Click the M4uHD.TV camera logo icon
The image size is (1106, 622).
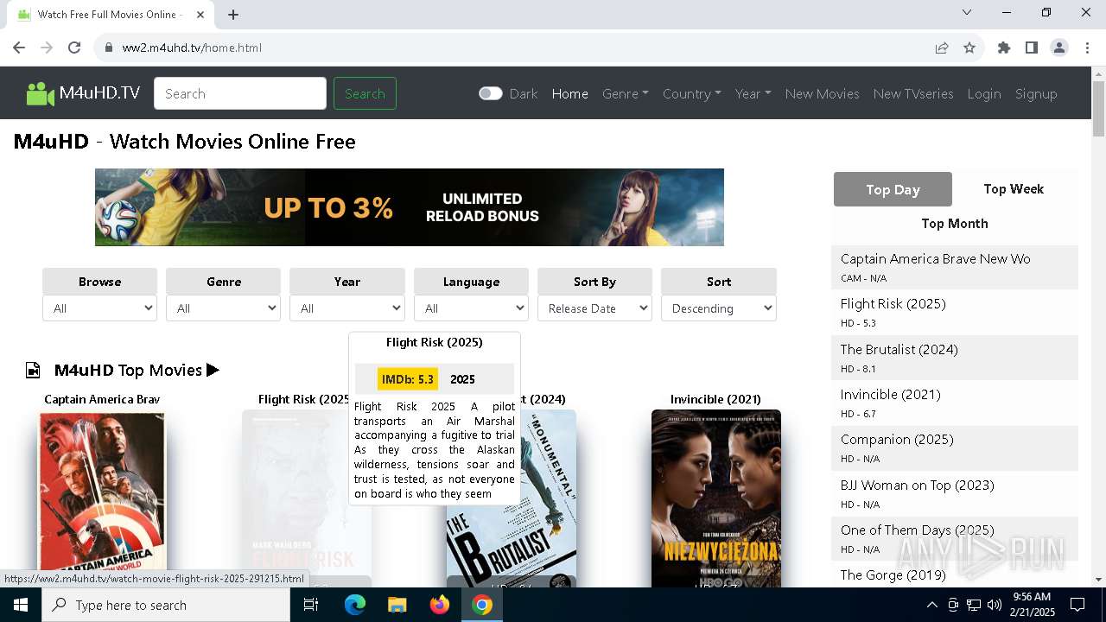[40, 93]
